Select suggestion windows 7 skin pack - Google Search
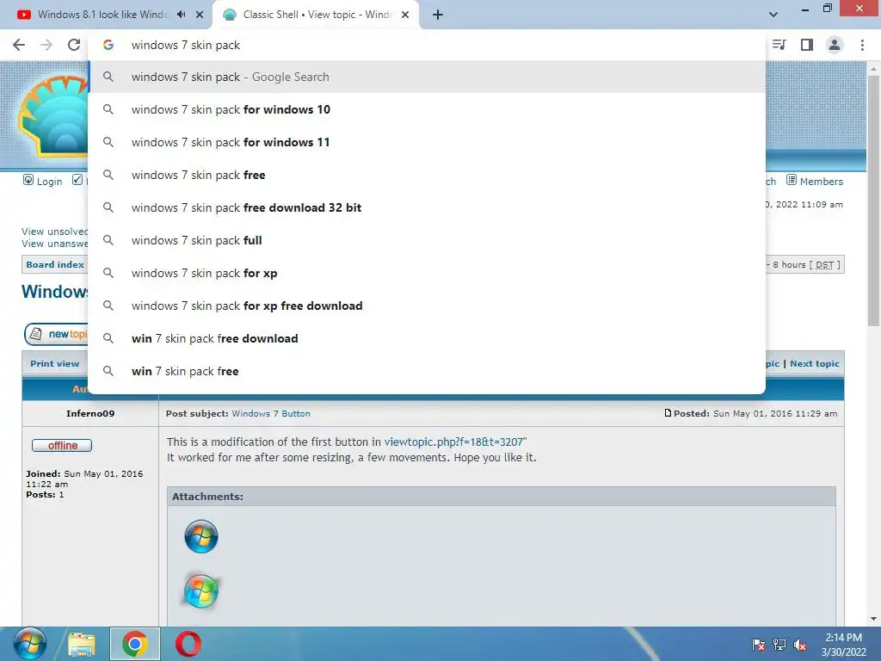Viewport: 881px width, 661px height. click(427, 77)
